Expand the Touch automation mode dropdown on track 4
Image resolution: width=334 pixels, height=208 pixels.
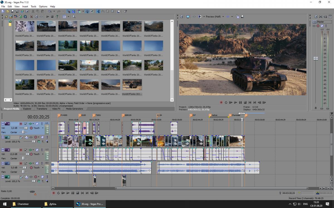43,128
